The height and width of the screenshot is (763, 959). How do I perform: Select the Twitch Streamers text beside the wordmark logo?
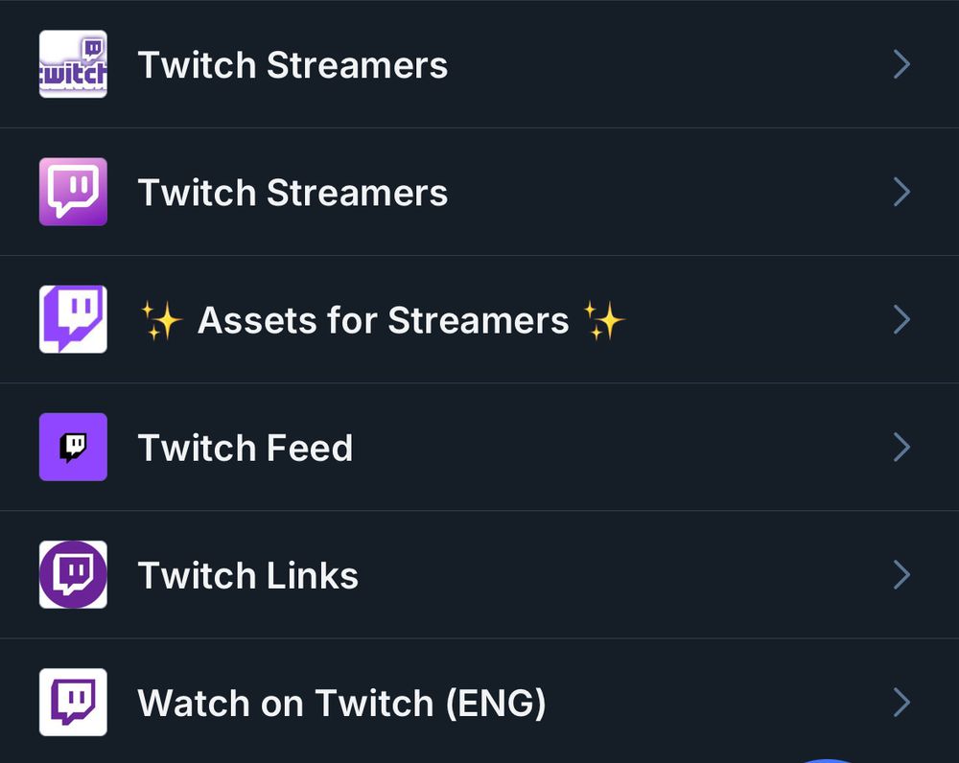point(292,65)
